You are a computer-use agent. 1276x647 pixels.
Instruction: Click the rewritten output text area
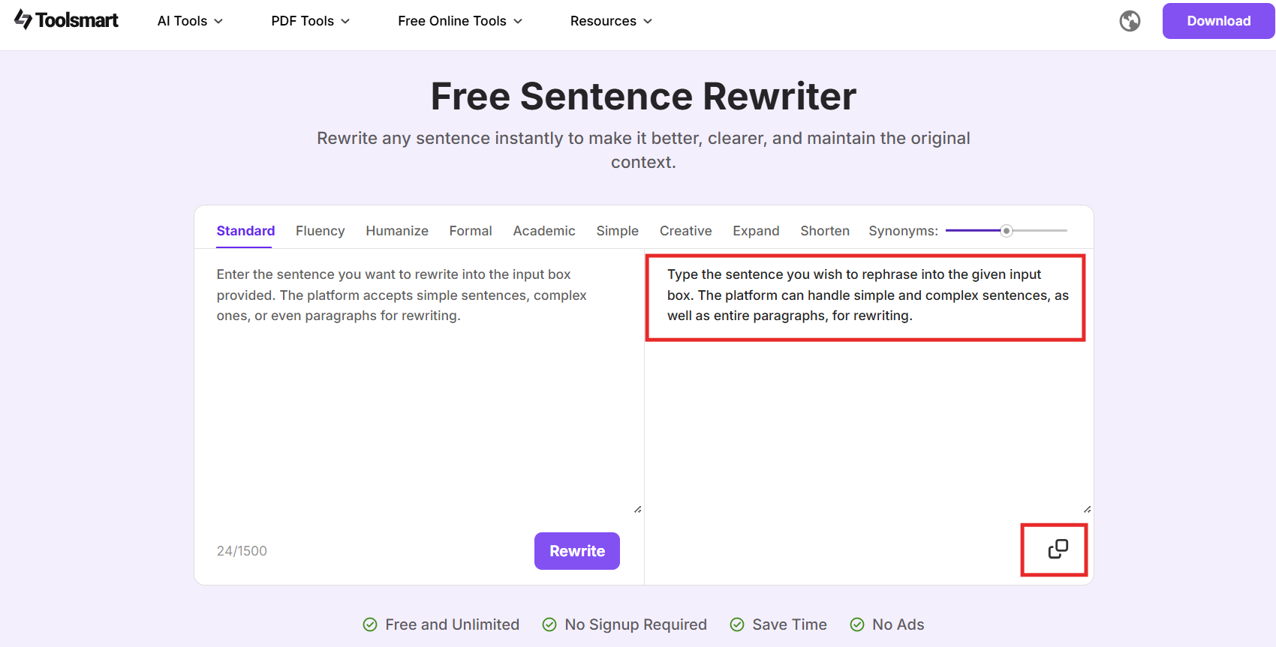[x=868, y=382]
